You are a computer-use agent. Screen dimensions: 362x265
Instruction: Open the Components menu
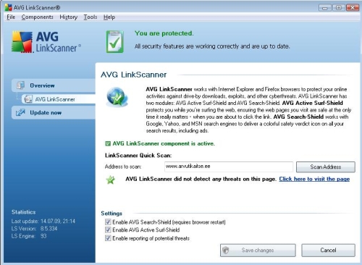pyautogui.click(x=37, y=17)
